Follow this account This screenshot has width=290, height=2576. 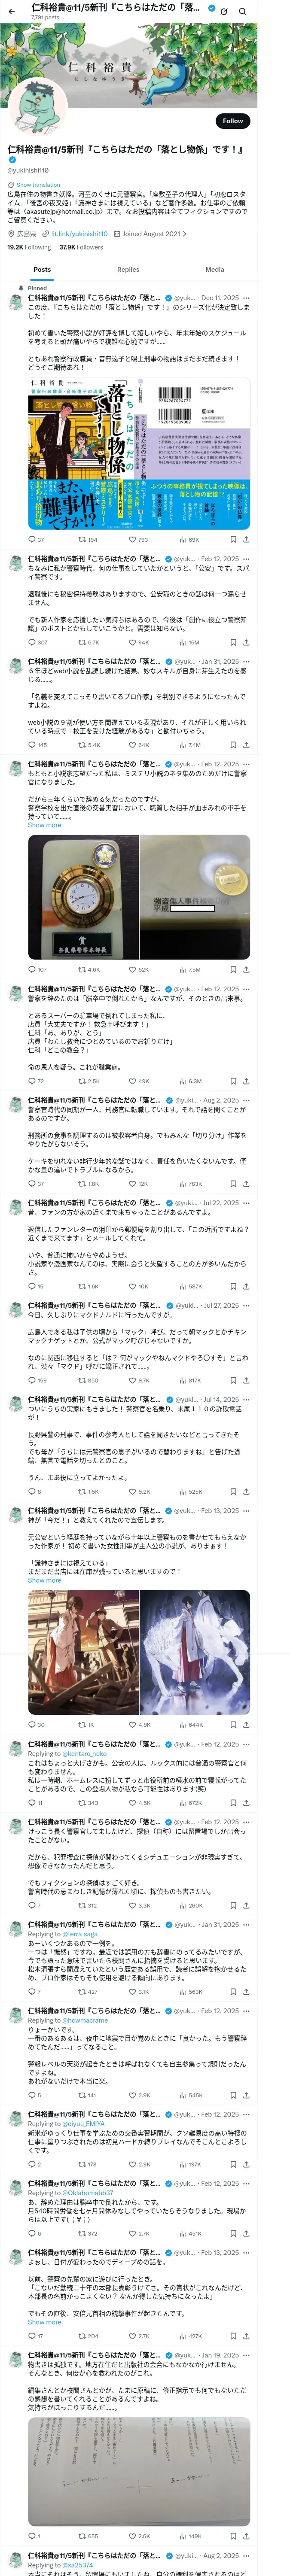tap(233, 121)
